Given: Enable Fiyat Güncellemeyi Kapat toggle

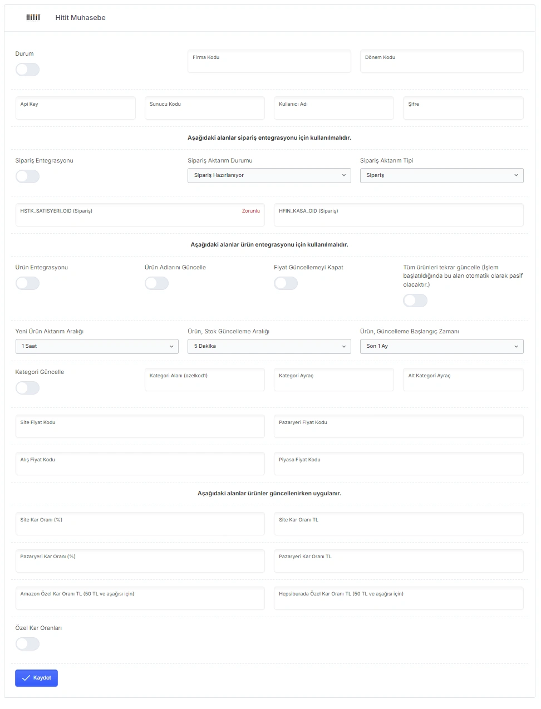Looking at the screenshot, I should pyautogui.click(x=286, y=283).
